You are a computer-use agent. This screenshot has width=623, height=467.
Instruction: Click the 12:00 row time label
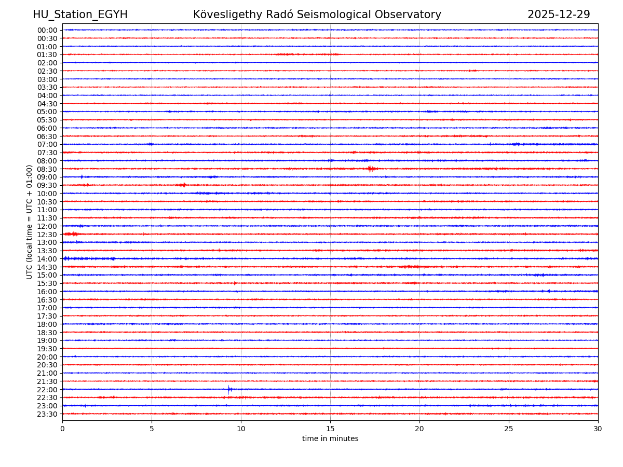[47, 226]
